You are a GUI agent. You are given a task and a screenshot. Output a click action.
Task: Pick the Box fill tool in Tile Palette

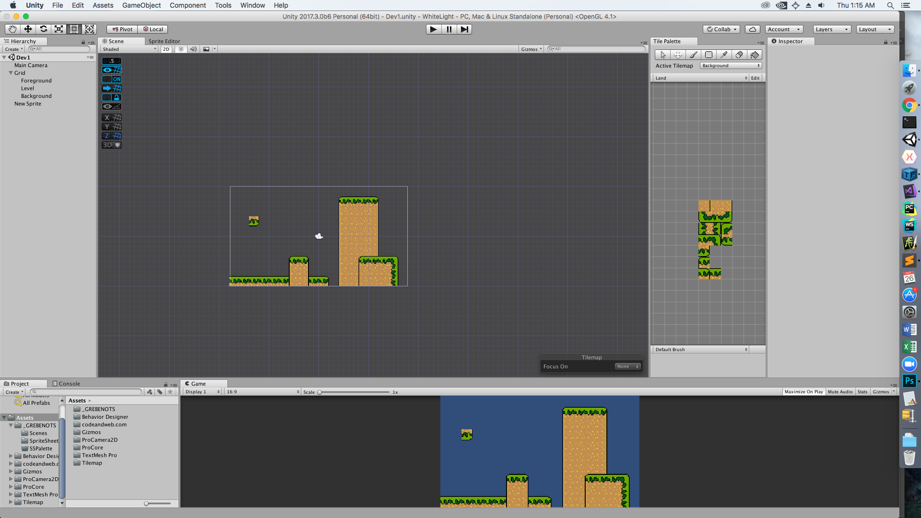pyautogui.click(x=708, y=55)
